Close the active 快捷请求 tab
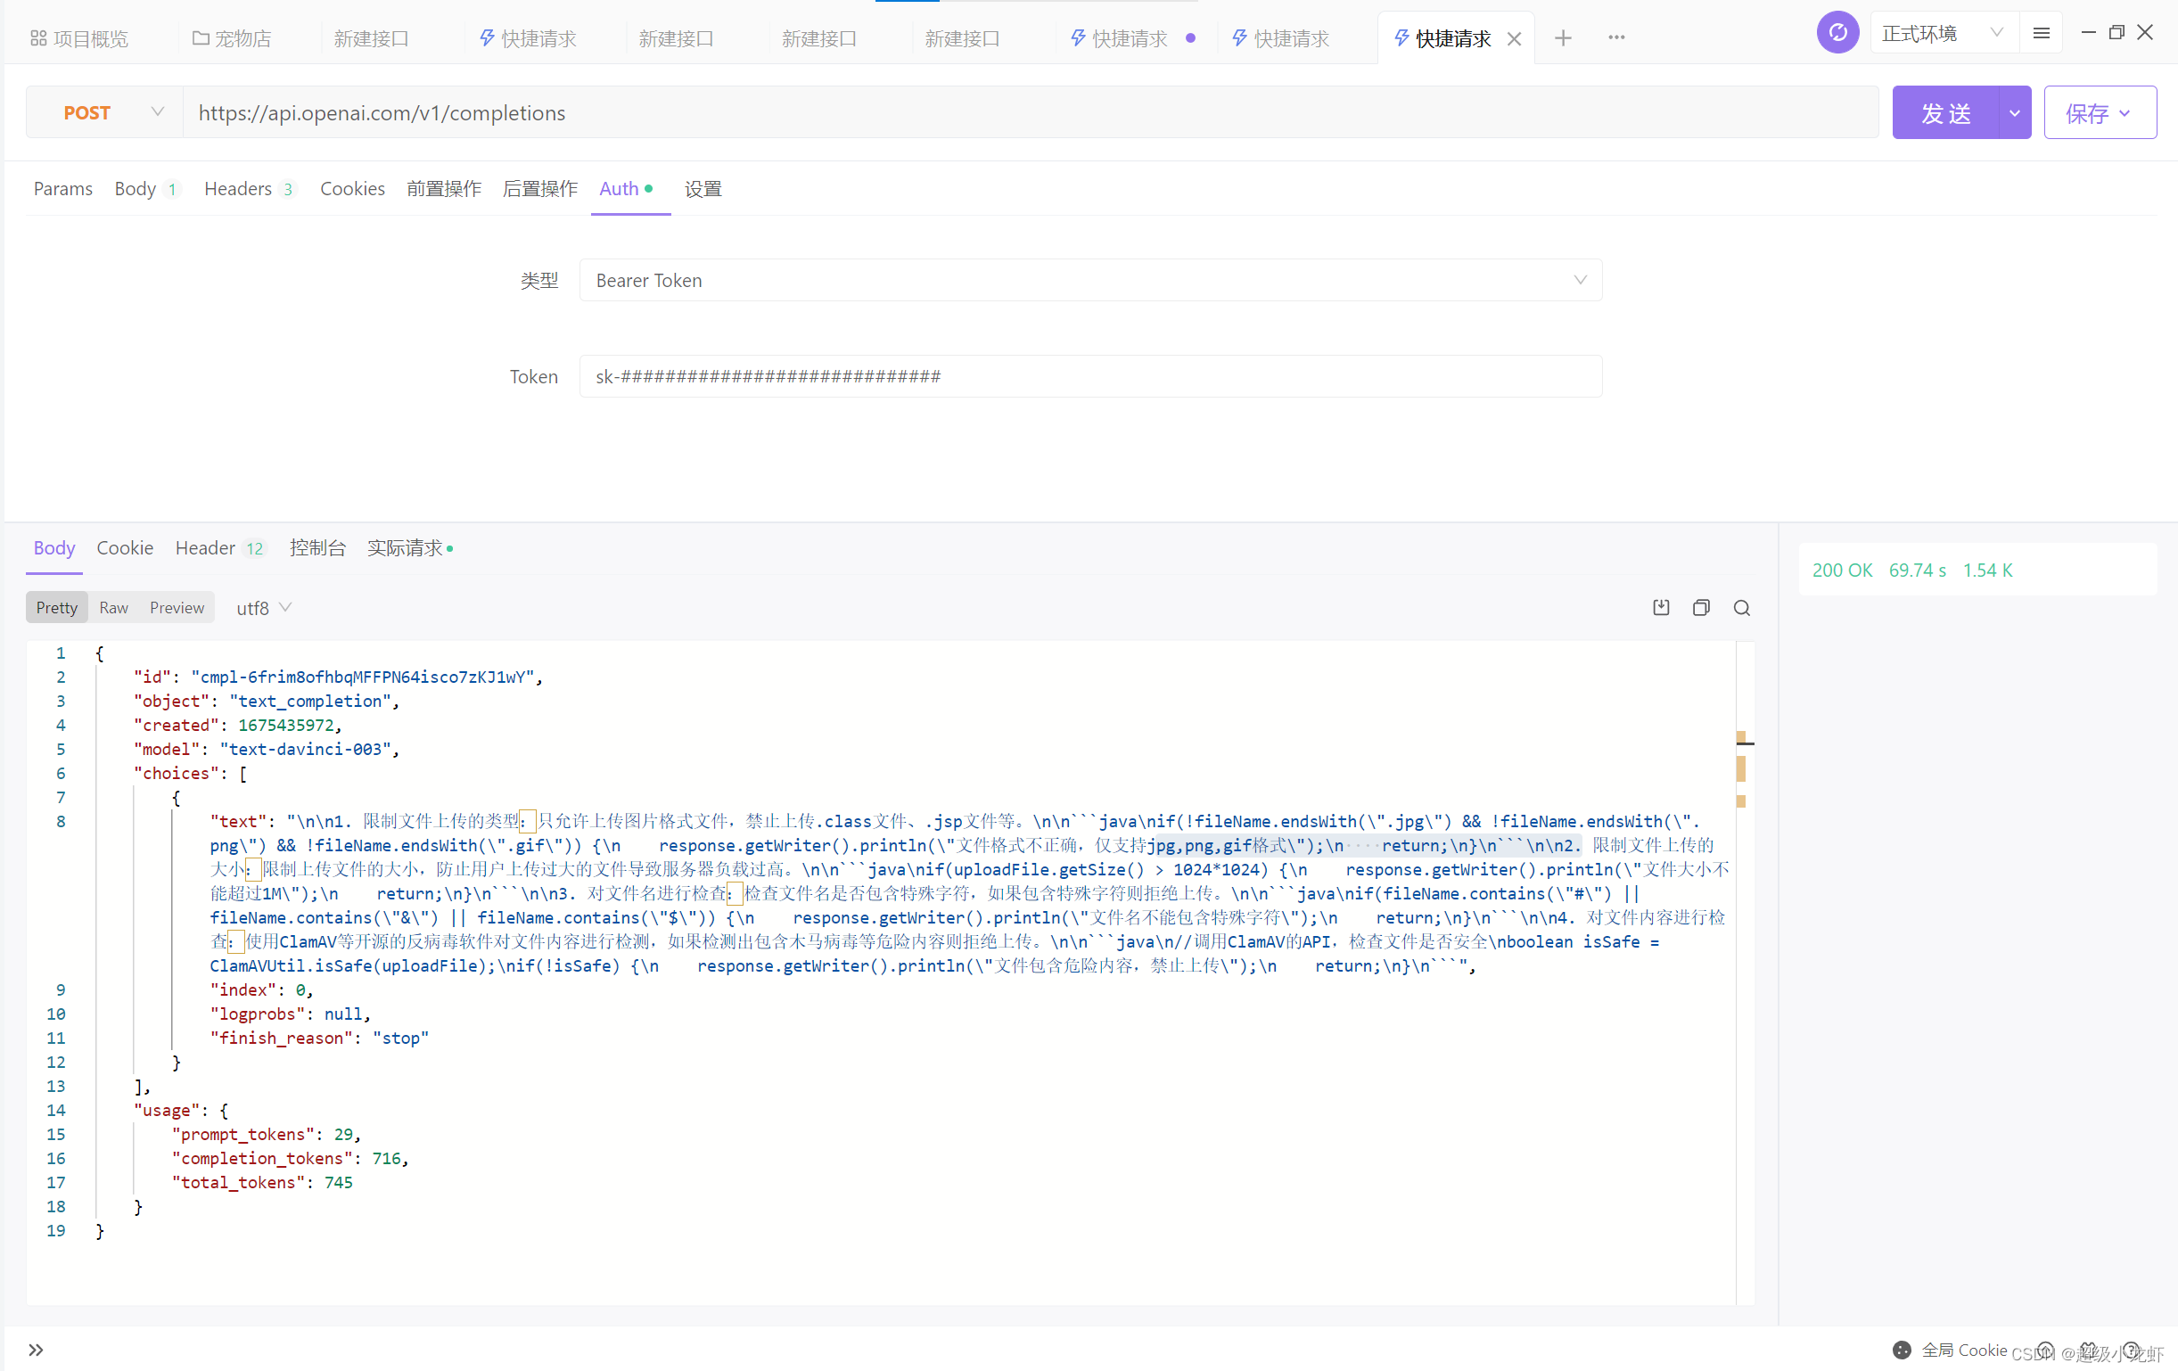The width and height of the screenshot is (2178, 1371). 1514,39
